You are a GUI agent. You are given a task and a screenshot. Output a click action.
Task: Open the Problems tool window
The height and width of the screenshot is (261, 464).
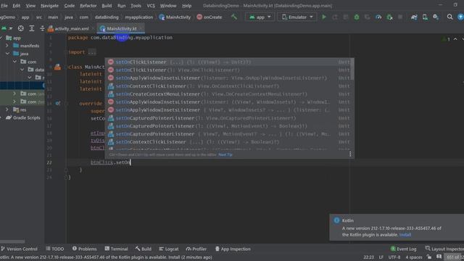click(84, 249)
